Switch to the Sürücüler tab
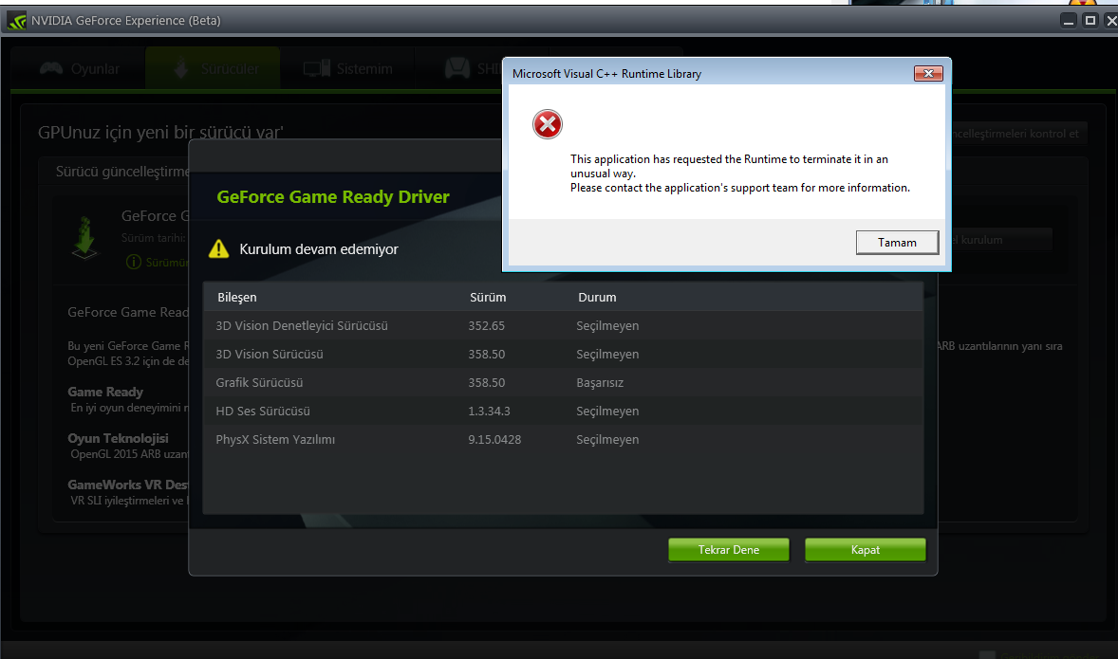 point(213,69)
